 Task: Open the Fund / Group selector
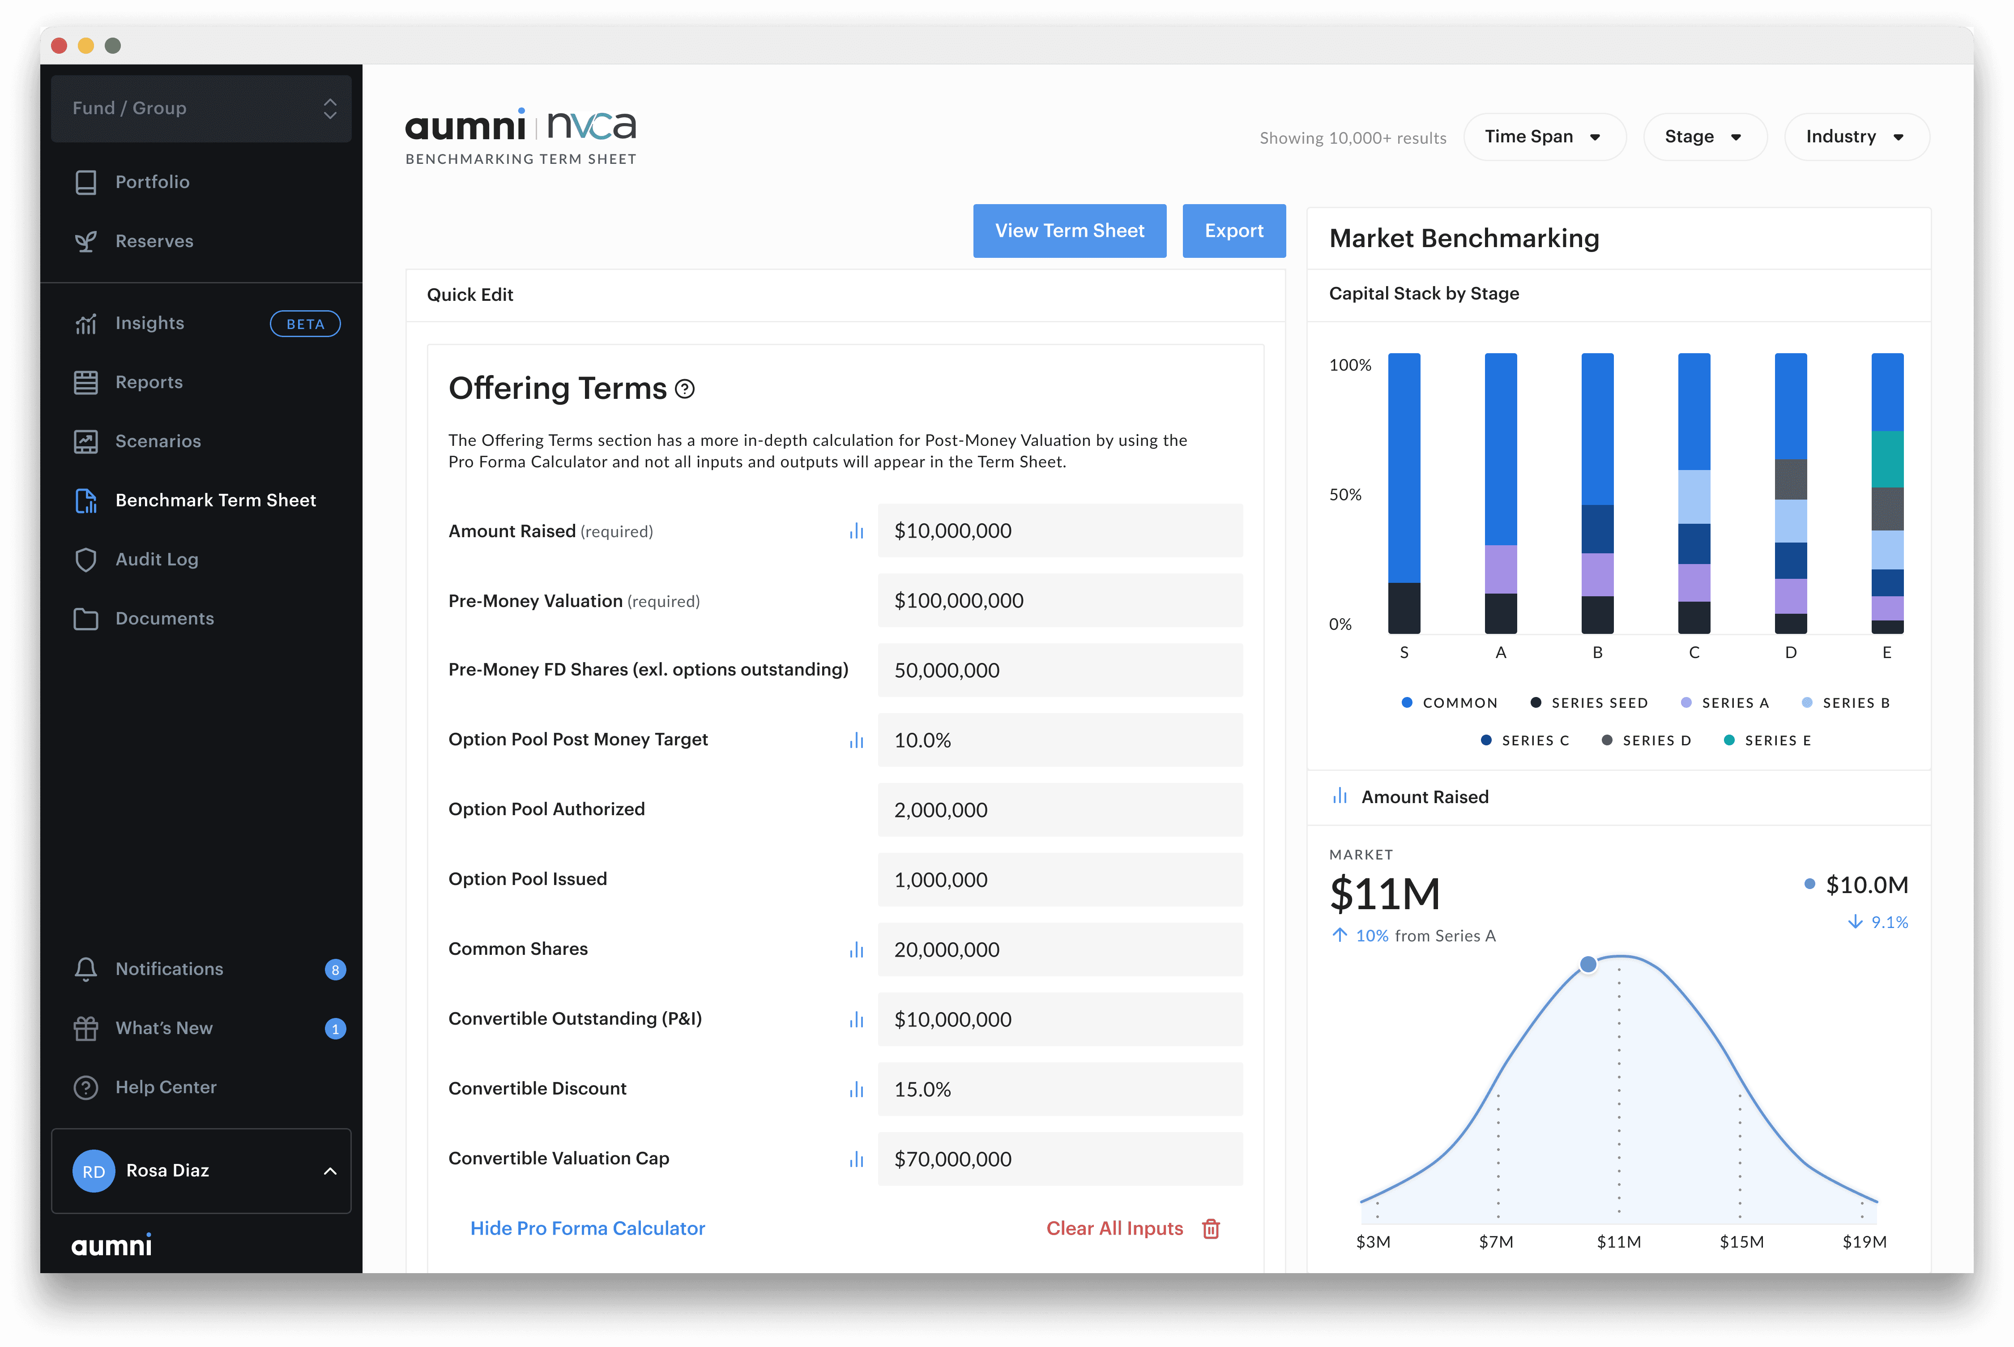coord(201,108)
